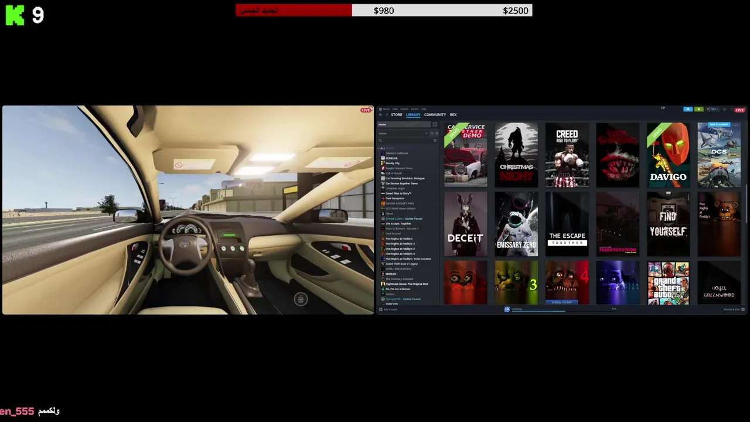Open Car Service Together Demo cover
This screenshot has height=422, width=750.
click(465, 155)
